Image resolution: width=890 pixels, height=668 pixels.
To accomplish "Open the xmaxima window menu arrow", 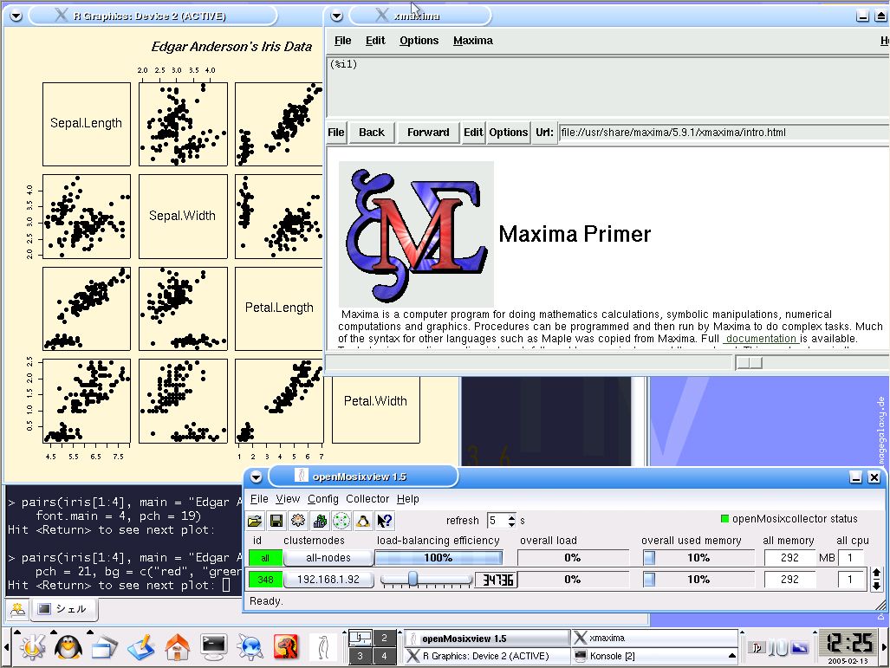I will (336, 16).
